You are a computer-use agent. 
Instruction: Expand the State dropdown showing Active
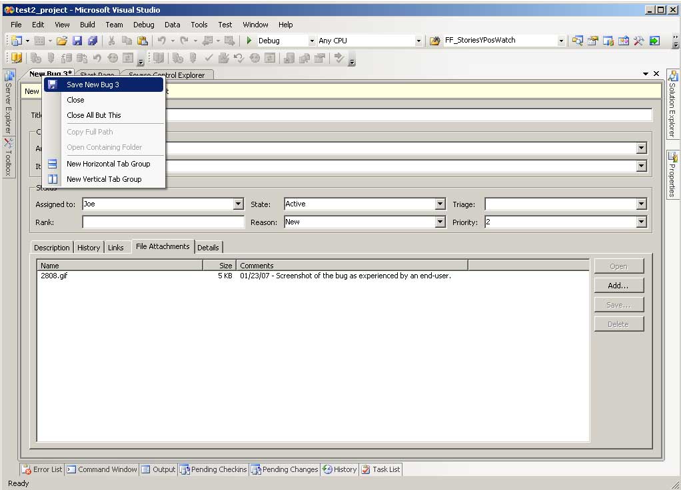point(440,204)
